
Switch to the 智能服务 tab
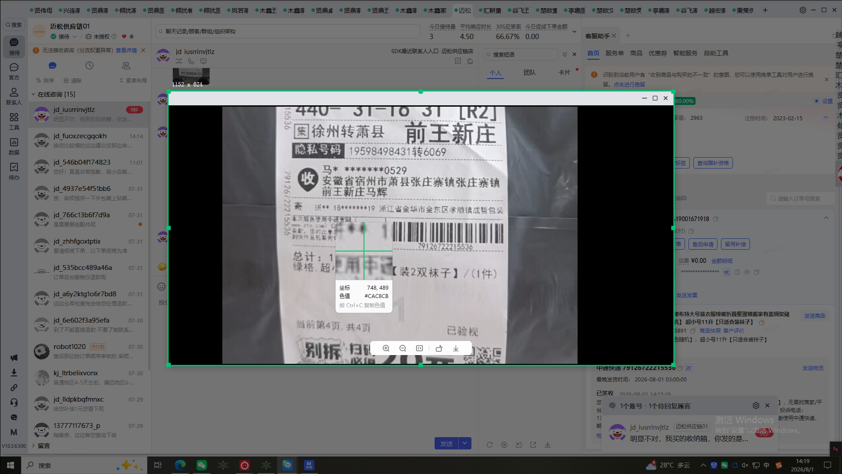pyautogui.click(x=685, y=53)
